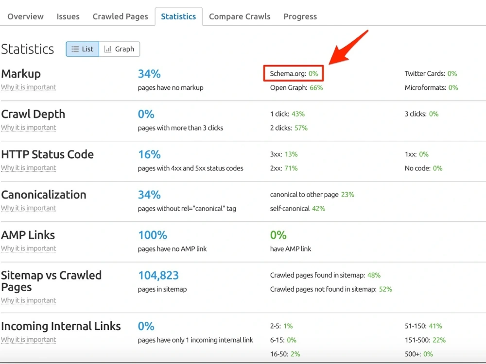Screen dimensions: 486x364
Task: Click the Crawl Depth section heading
Action: [x=33, y=114]
